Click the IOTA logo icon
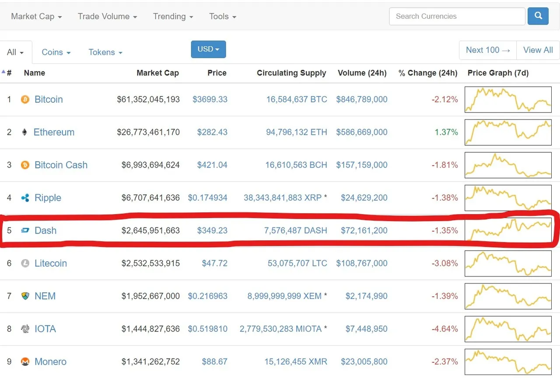 pyautogui.click(x=25, y=329)
